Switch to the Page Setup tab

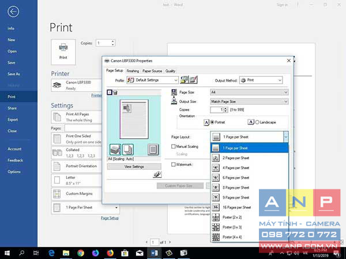pos(115,70)
